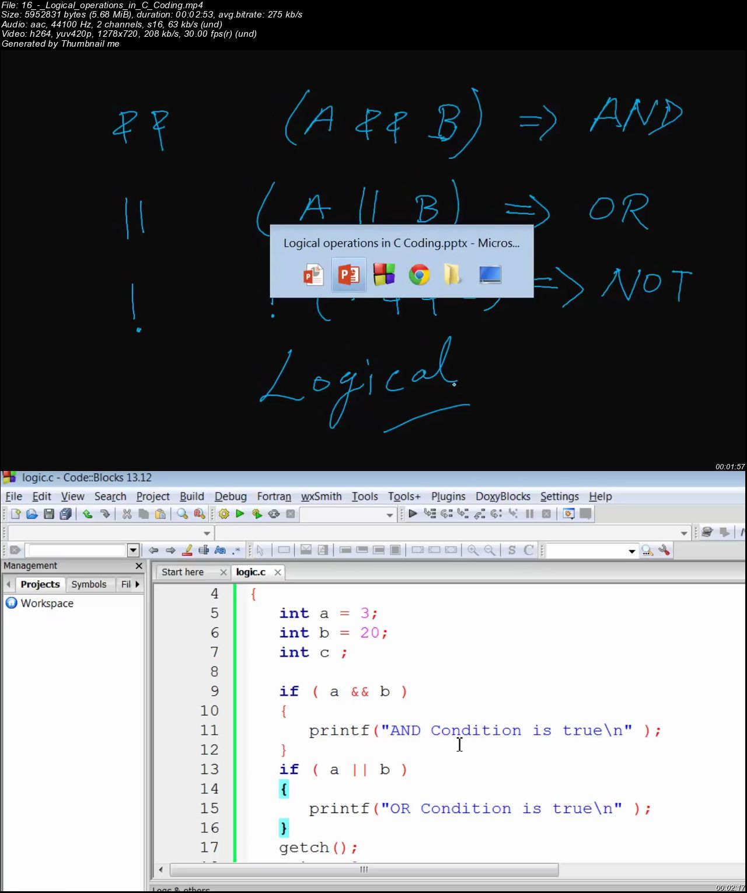Jump forward with right arrow icon
This screenshot has width=747, height=893.
170,550
